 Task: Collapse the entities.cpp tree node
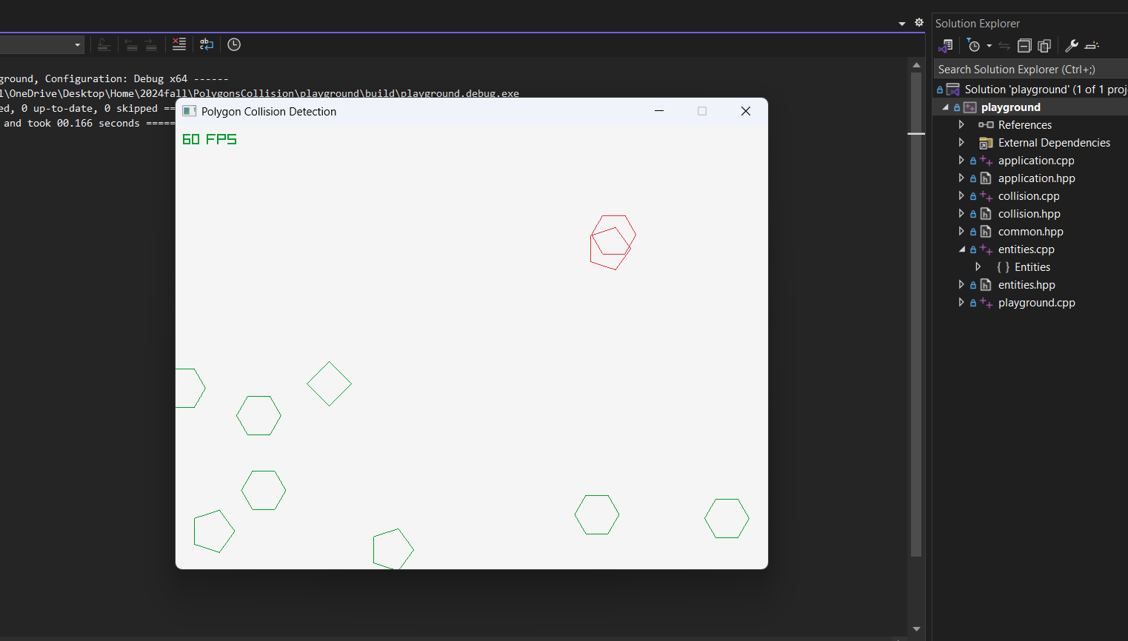tap(961, 249)
